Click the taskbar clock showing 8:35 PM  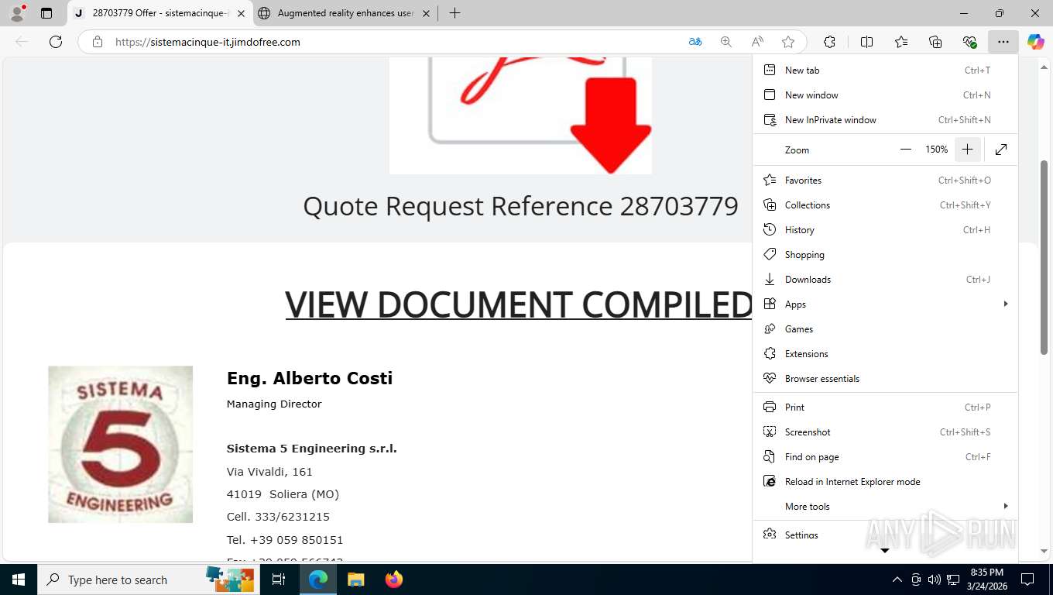pyautogui.click(x=987, y=580)
